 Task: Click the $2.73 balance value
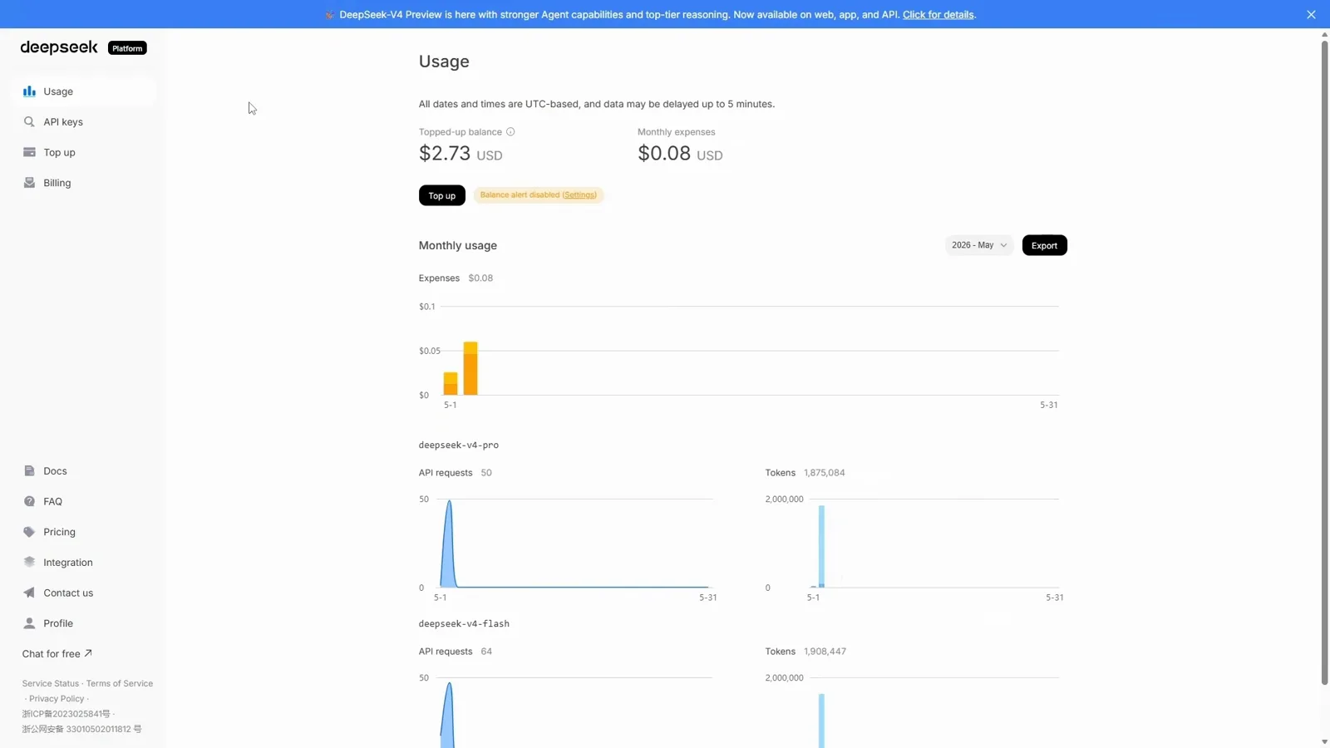445,153
